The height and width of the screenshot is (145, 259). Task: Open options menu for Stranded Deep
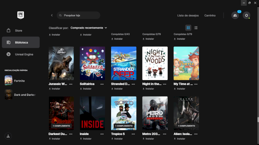(x=133, y=84)
